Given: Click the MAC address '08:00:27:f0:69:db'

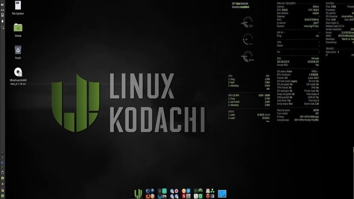Looking at the screenshot, I should (312, 19).
